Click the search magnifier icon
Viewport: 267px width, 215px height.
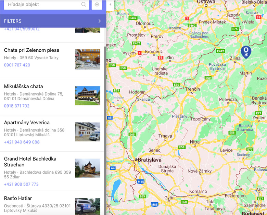point(84,4)
